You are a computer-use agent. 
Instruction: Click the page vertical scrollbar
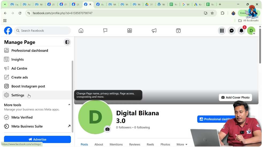pyautogui.click(x=260, y=46)
